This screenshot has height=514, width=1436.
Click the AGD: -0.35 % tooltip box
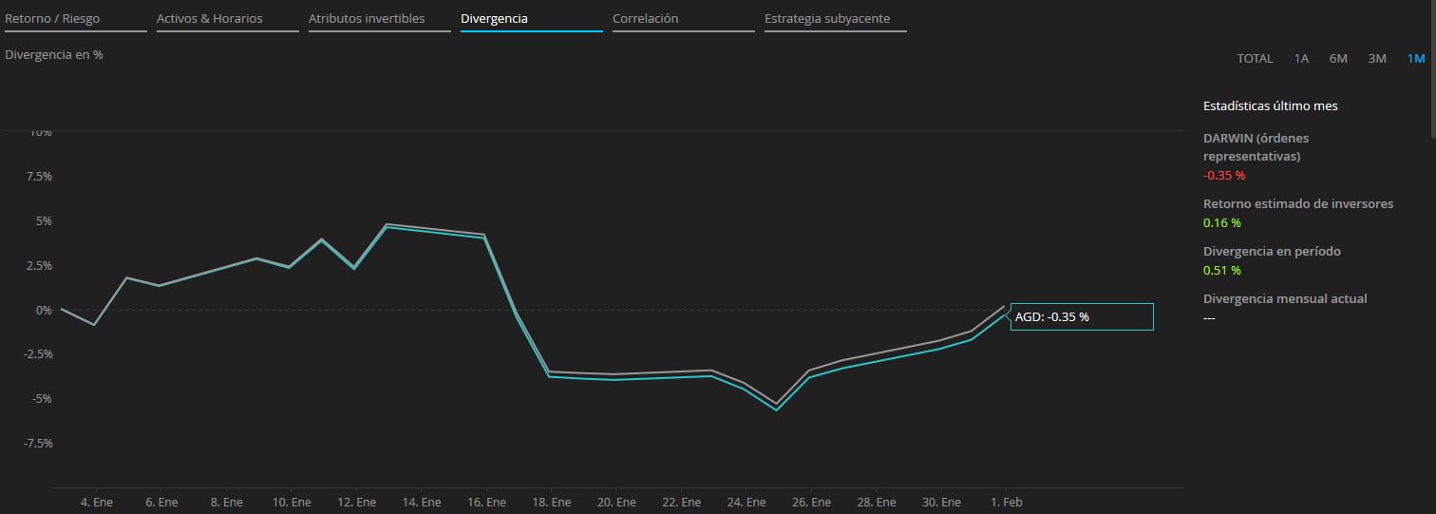pos(1082,317)
